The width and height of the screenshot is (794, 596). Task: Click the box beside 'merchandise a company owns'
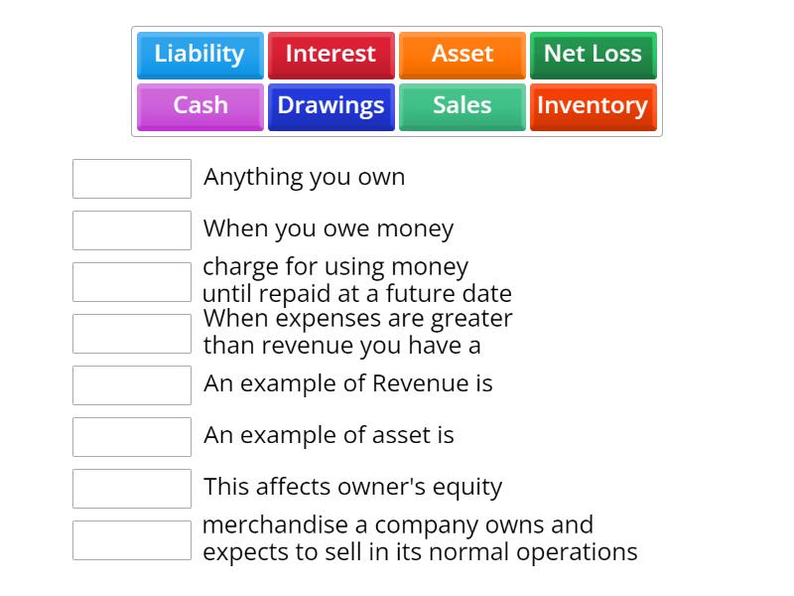pos(131,539)
